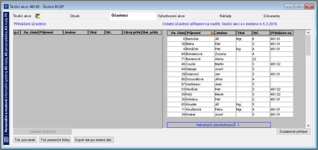Click the scrollbar up arrow of participants list
The image size is (318, 150).
click(308, 33)
